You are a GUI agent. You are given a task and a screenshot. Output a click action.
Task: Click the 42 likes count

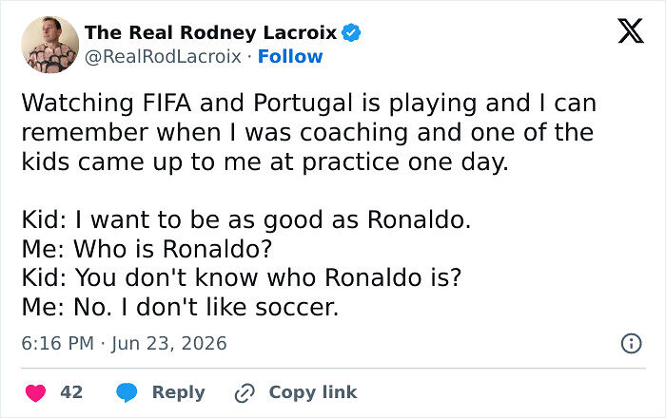[x=71, y=392]
